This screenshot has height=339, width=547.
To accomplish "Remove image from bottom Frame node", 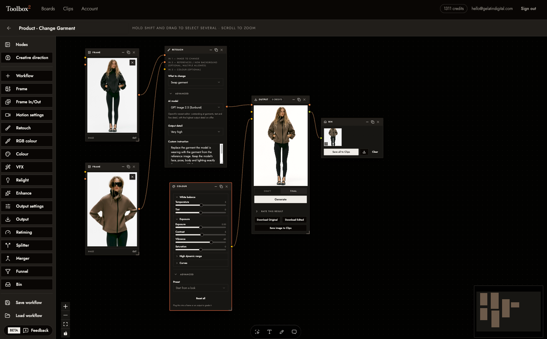I will tap(132, 177).
